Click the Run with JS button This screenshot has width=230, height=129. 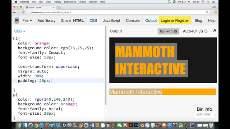point(169,31)
